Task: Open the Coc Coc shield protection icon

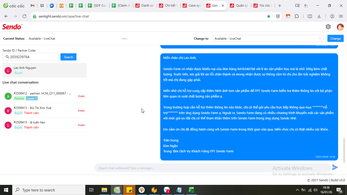Action: pyautogui.click(x=278, y=16)
